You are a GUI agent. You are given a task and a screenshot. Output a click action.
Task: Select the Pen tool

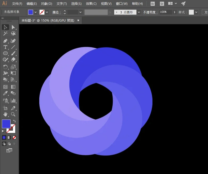click(x=5, y=41)
